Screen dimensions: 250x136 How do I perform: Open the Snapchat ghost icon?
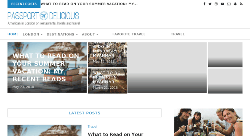click(235, 4)
